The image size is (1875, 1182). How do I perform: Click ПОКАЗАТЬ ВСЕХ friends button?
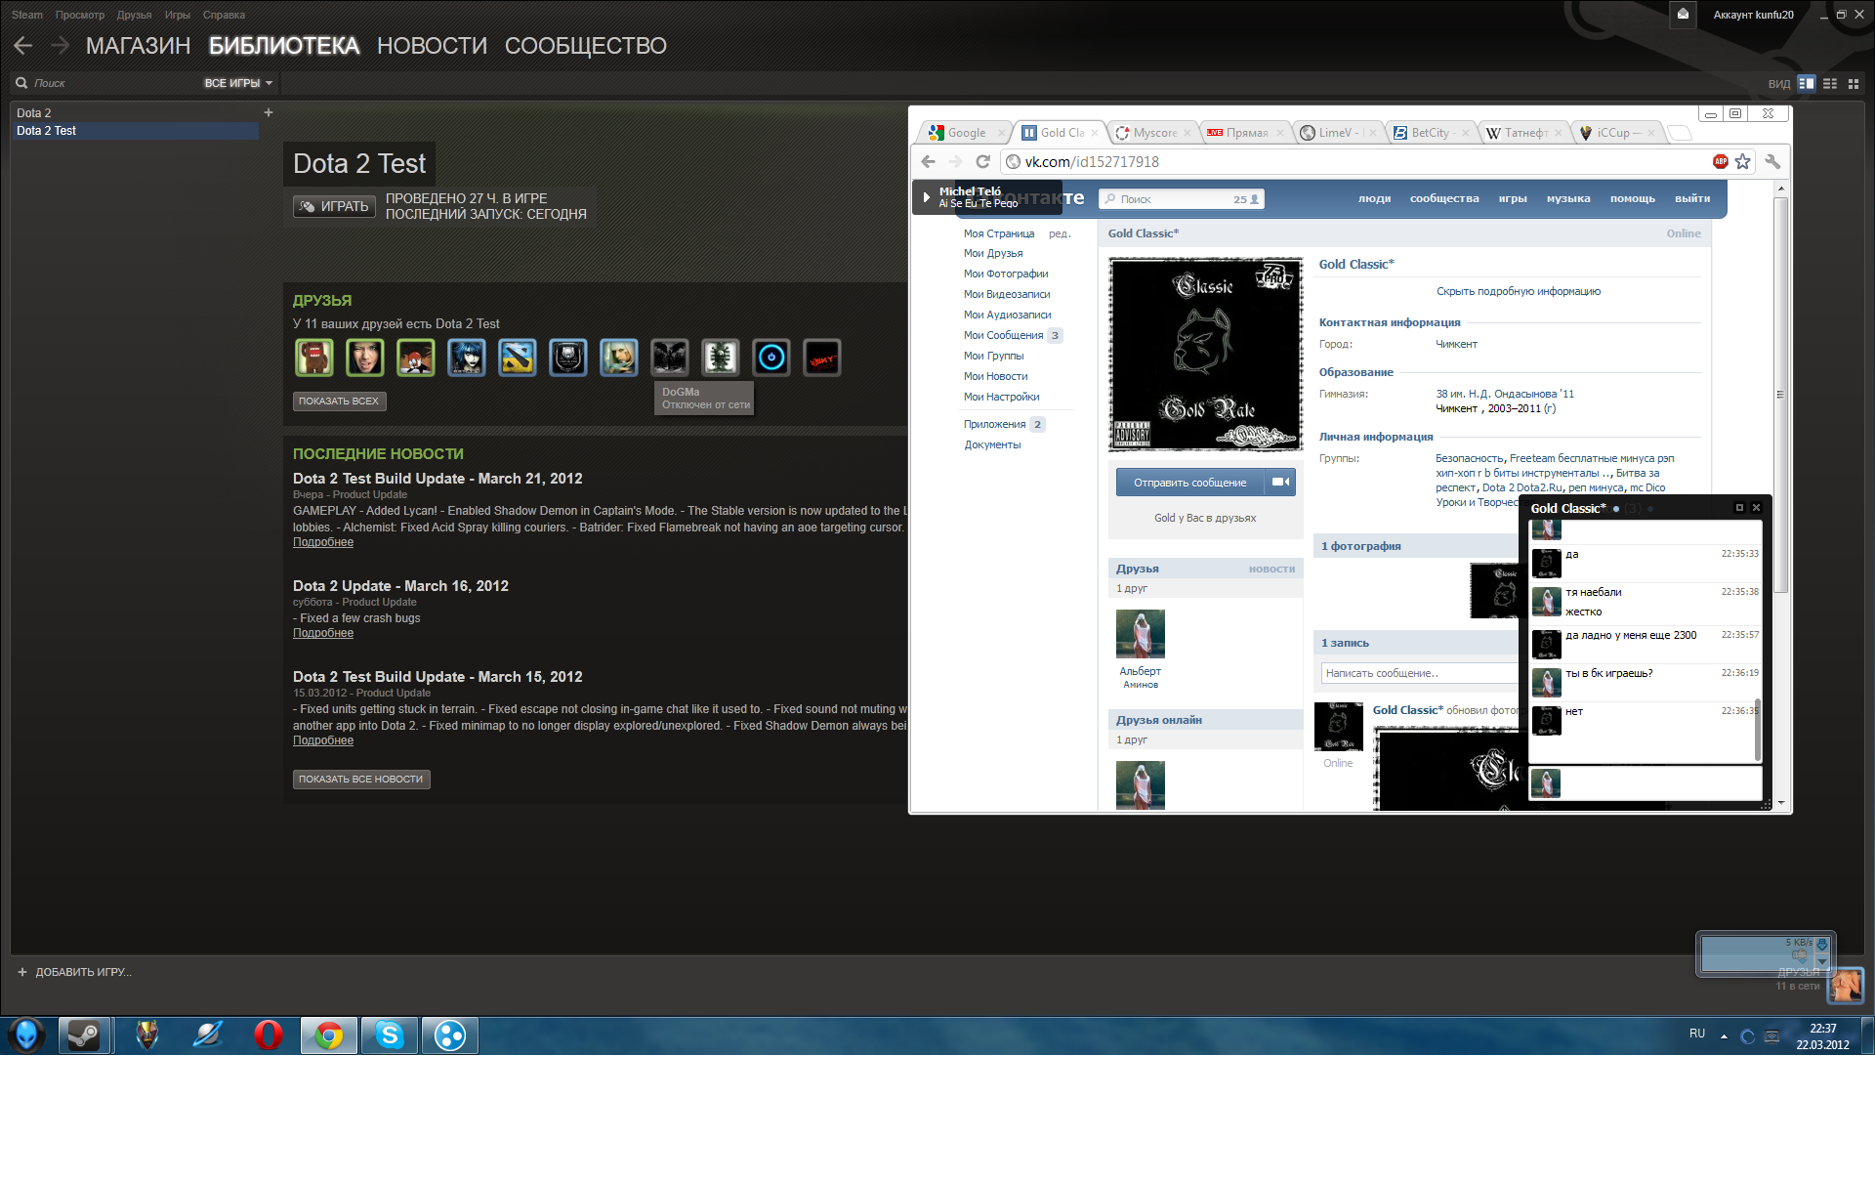click(x=339, y=401)
